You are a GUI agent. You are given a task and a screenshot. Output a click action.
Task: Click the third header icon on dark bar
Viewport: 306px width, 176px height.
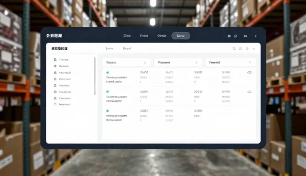[x=245, y=36]
